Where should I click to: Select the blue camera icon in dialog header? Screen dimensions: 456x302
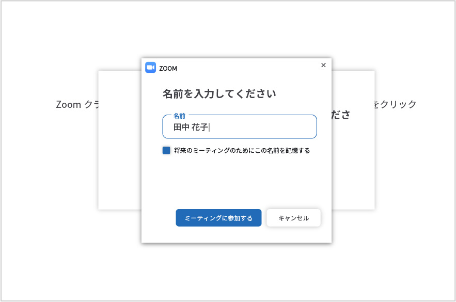pos(151,67)
